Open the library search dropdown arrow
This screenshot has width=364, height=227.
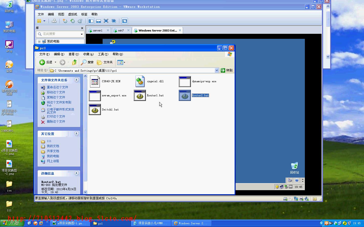tap(82, 34)
